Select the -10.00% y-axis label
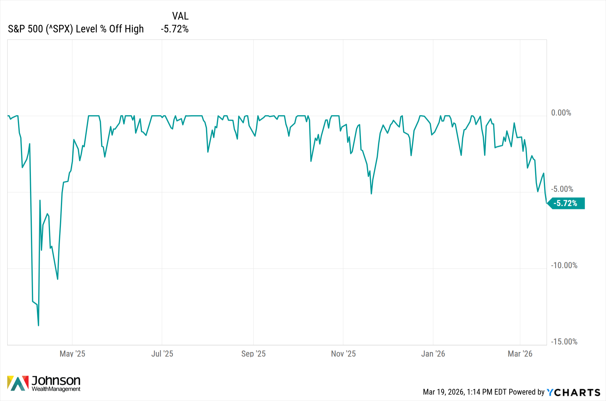606x401 pixels. point(564,266)
